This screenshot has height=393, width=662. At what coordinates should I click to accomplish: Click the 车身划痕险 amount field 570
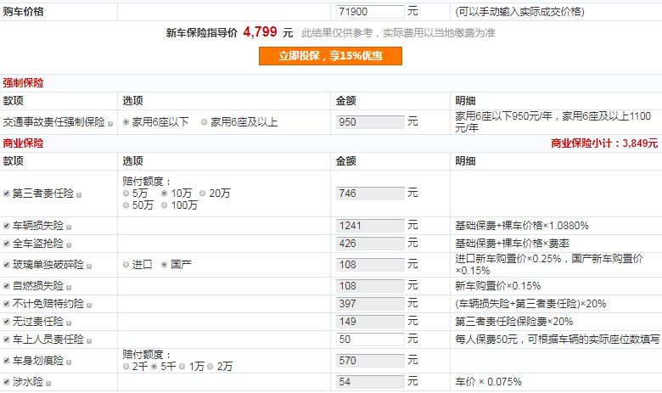pos(370,361)
